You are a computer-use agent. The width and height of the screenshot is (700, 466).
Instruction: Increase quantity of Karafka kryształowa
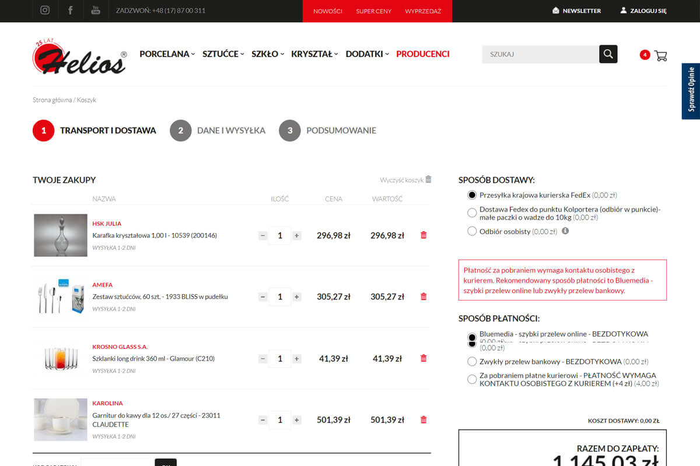pyautogui.click(x=297, y=235)
